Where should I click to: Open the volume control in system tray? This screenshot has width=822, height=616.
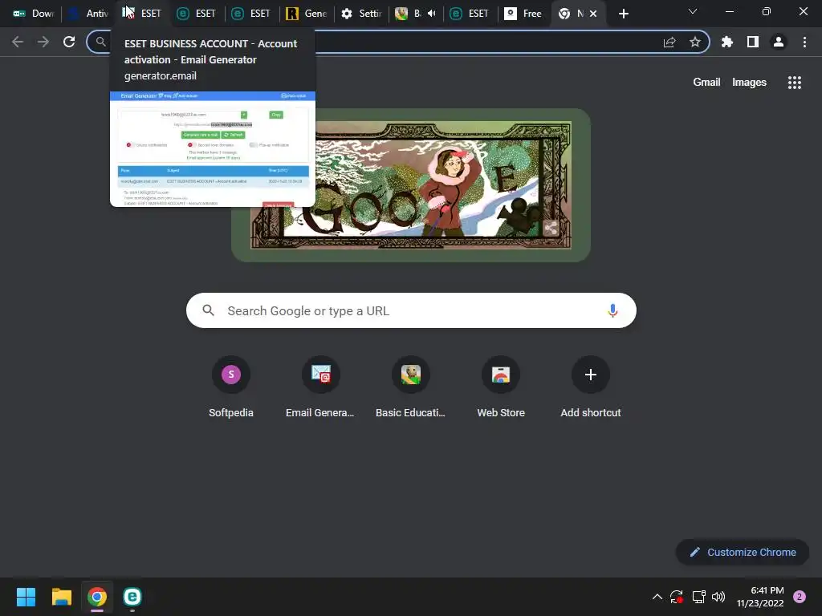tap(718, 597)
